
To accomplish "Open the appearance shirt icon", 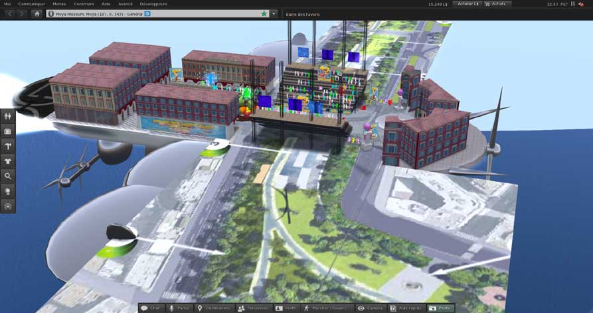I will point(7,161).
